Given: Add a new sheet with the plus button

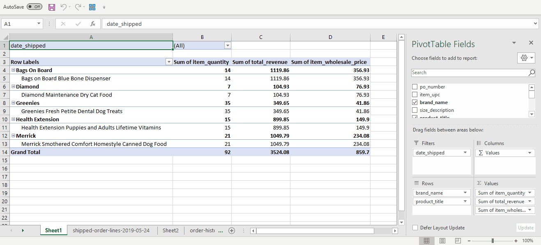Looking at the screenshot, I should 232,230.
